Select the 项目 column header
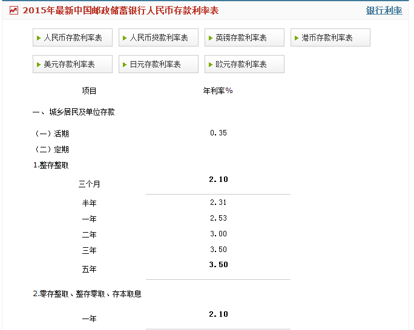414x330 pixels. coord(89,91)
